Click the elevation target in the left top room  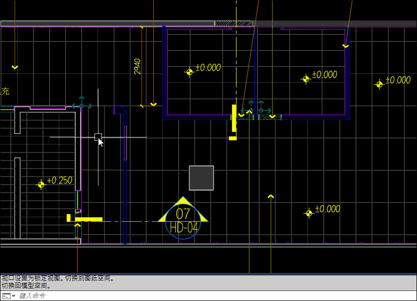(x=189, y=72)
